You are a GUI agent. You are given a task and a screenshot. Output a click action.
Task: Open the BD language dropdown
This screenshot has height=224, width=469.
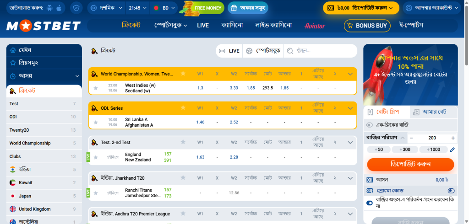click(164, 8)
